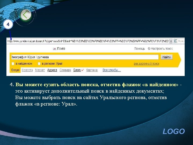193x145 pixels.
Task: Click the Помощь link
Action: point(139,49)
